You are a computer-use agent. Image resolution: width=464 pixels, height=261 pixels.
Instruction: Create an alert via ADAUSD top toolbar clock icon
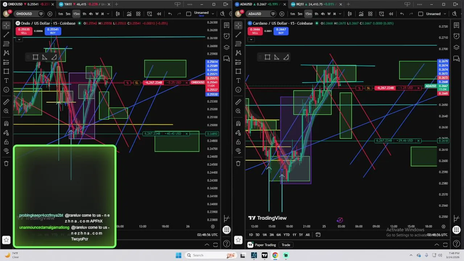pos(381,14)
